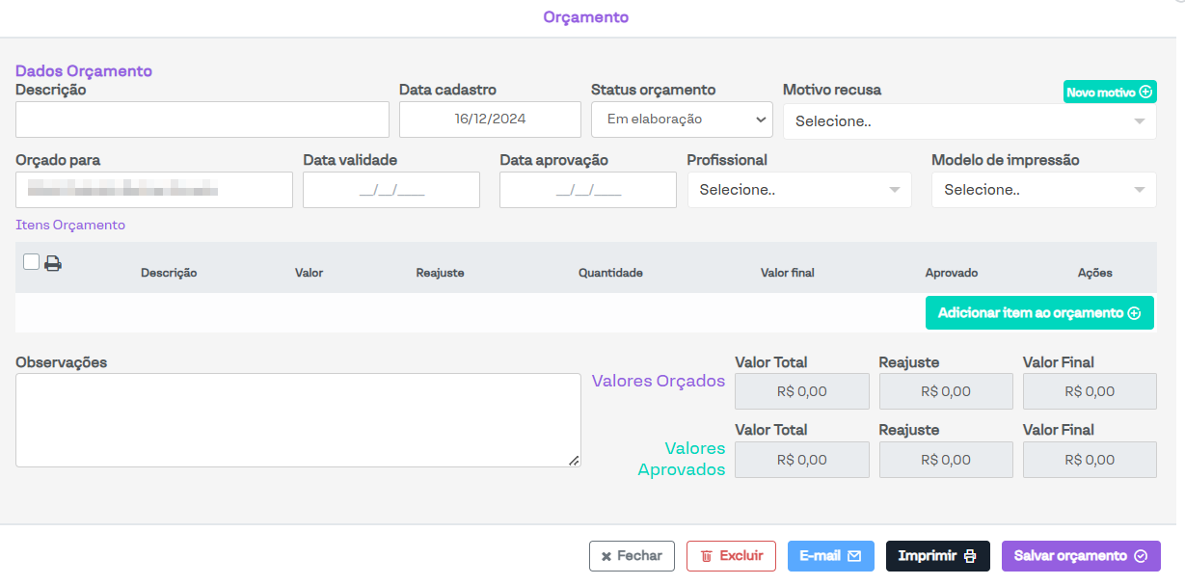This screenshot has width=1185, height=585.
Task: Click the printer icon in items header
Action: [x=53, y=263]
